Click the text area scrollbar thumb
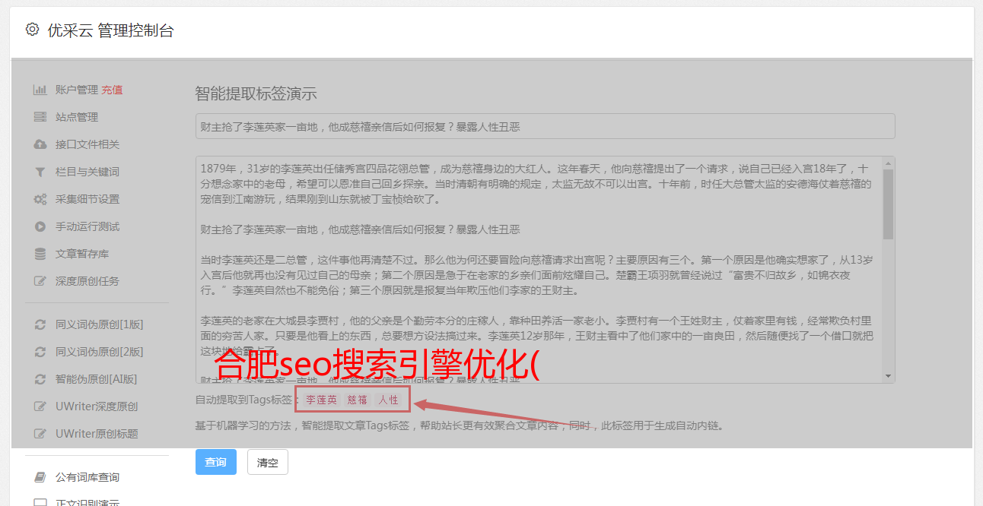This screenshot has height=506, width=983. (888, 204)
